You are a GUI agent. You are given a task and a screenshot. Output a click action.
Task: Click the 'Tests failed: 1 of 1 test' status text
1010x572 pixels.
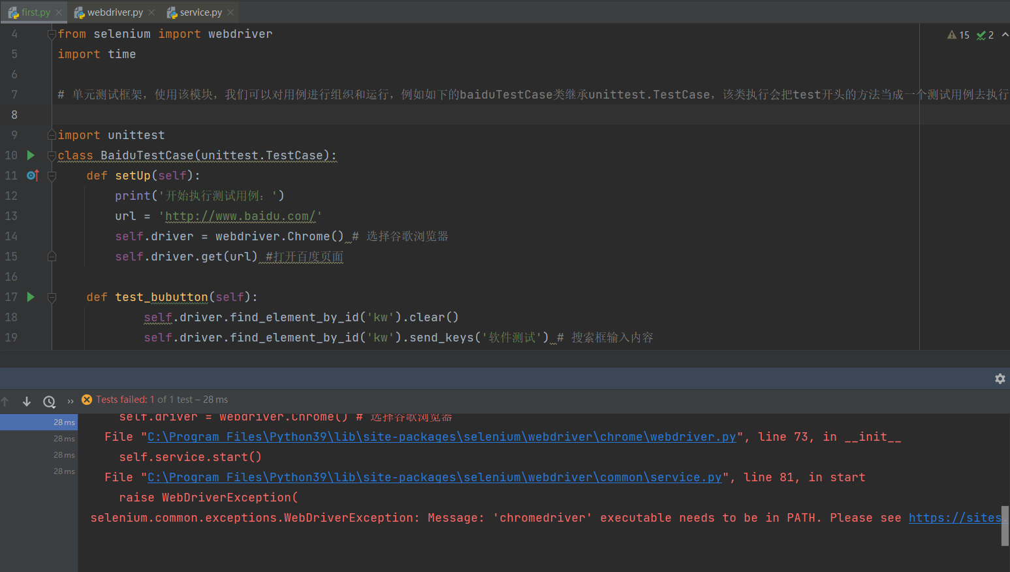[144, 400]
